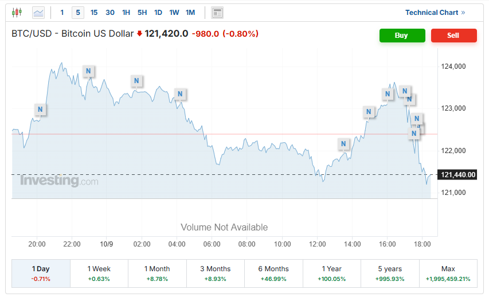Select the 1 minute interval
Screen dimensions: 489x297
click(62, 13)
